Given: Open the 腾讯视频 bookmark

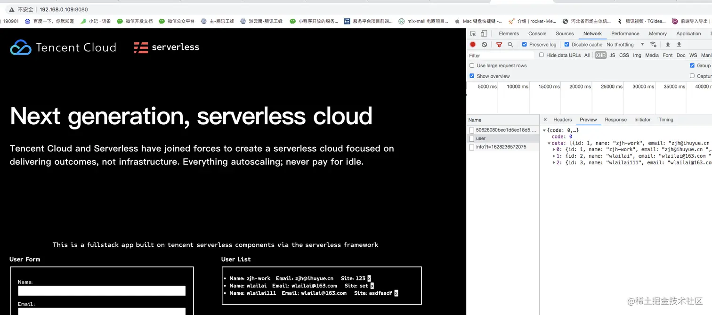Looking at the screenshot, I should point(640,21).
